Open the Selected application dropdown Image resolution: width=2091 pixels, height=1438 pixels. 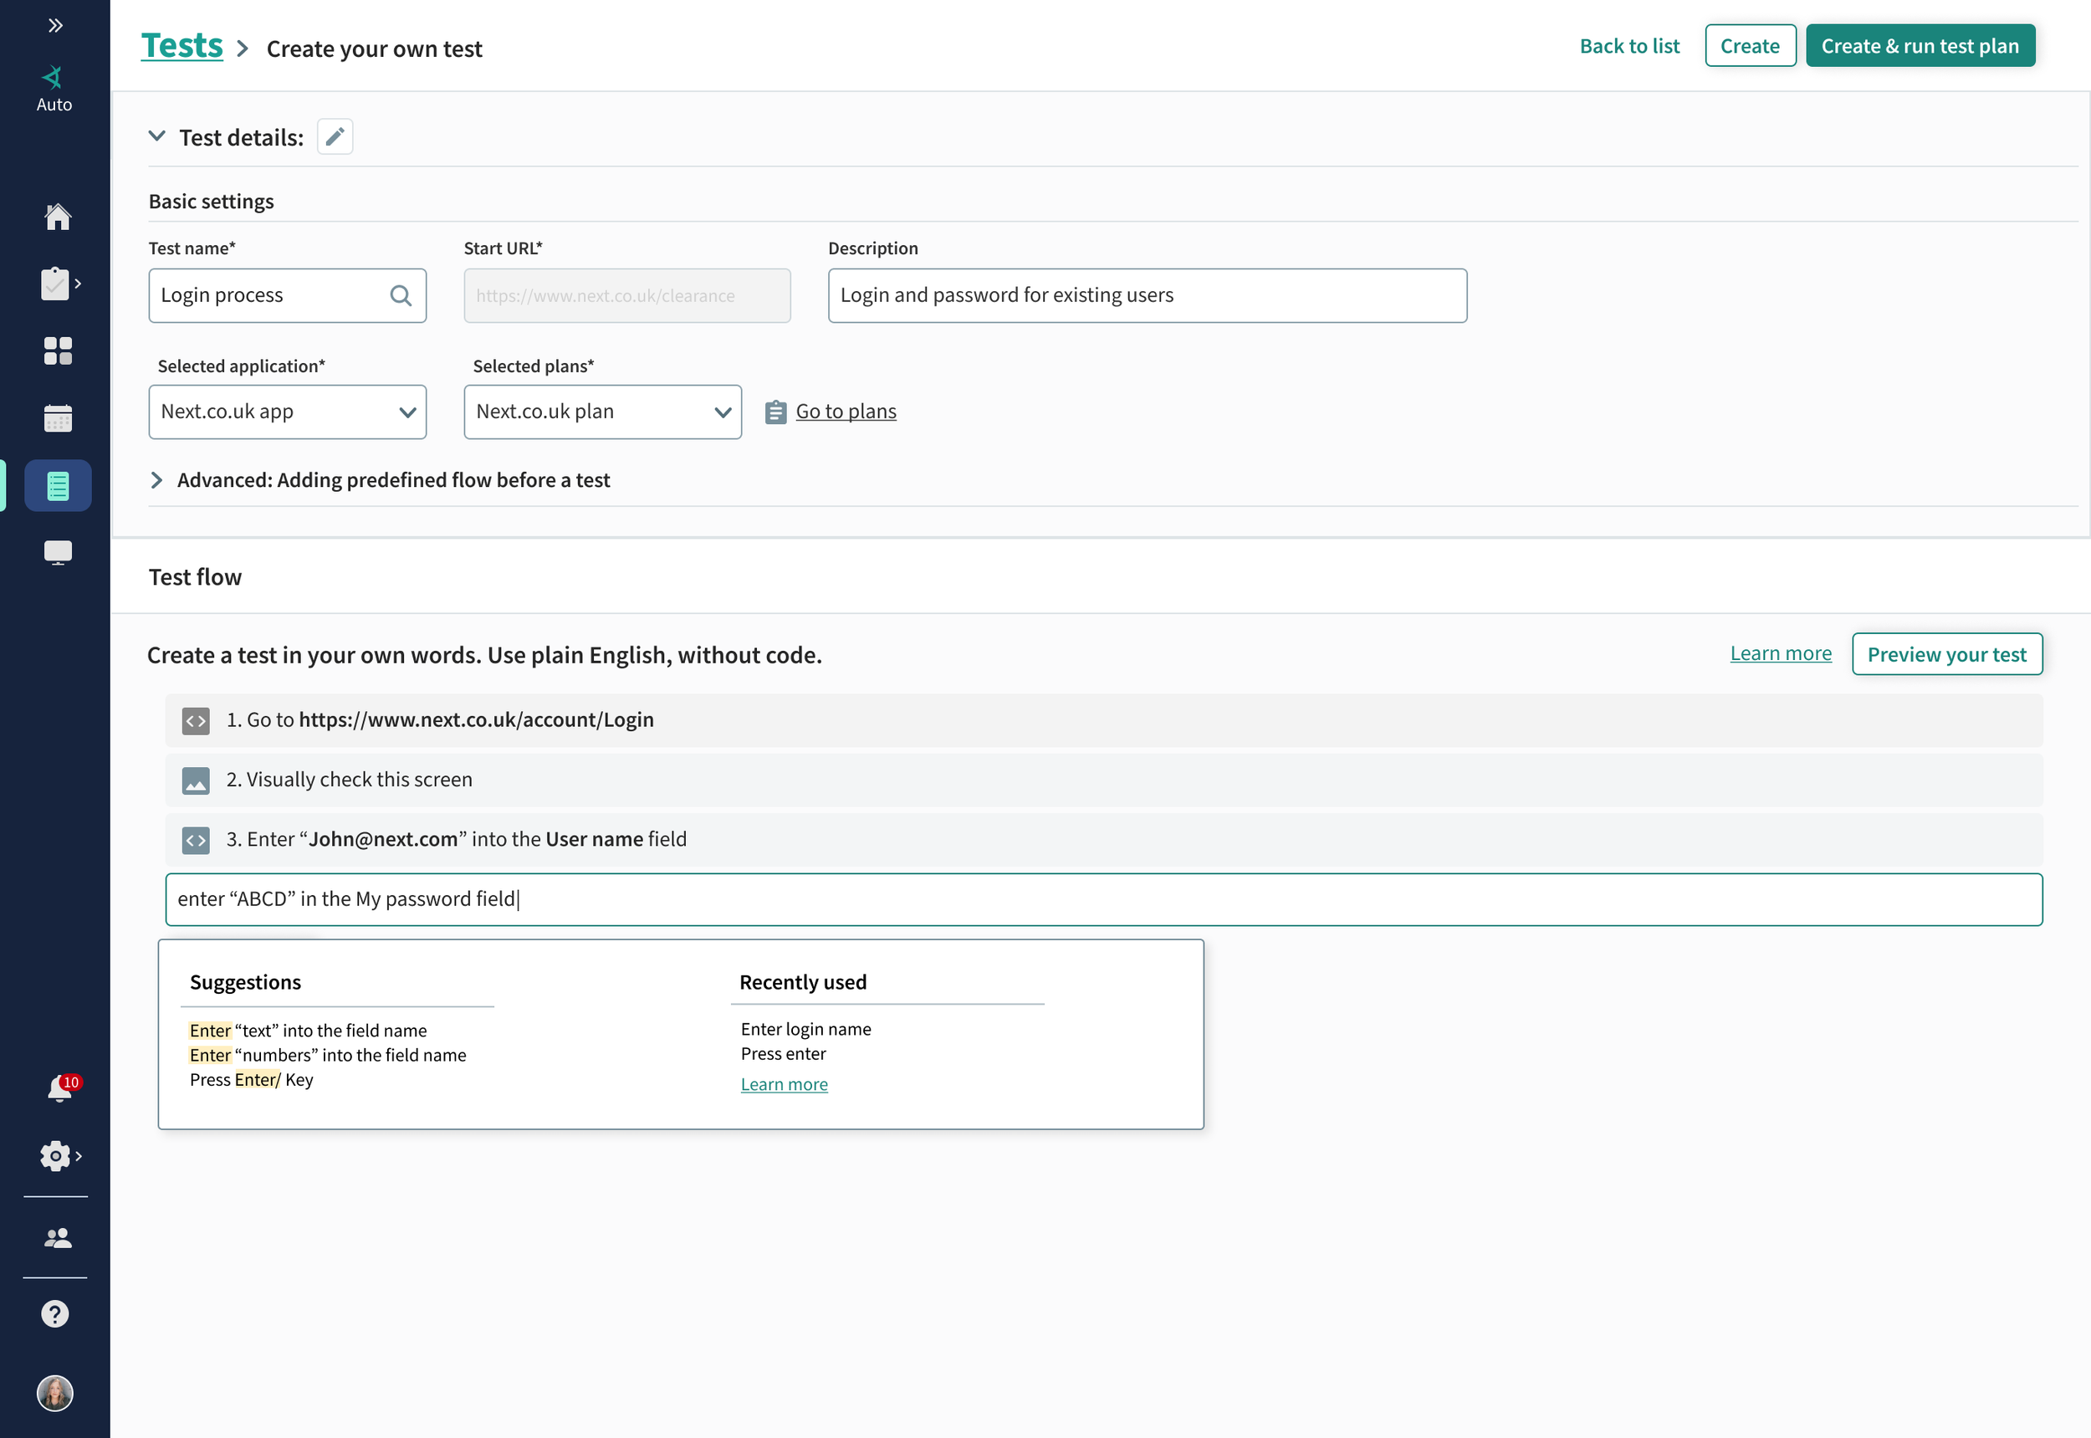pyautogui.click(x=288, y=412)
